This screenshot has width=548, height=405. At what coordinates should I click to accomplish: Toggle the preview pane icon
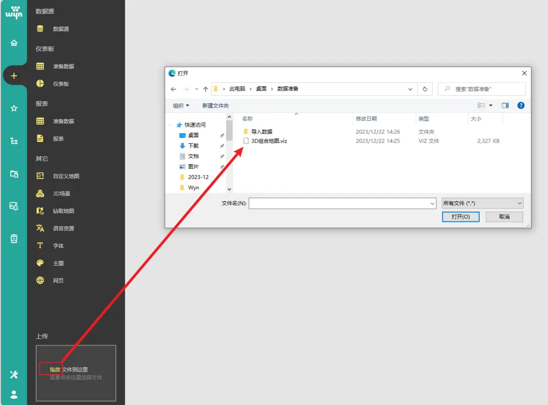click(505, 105)
